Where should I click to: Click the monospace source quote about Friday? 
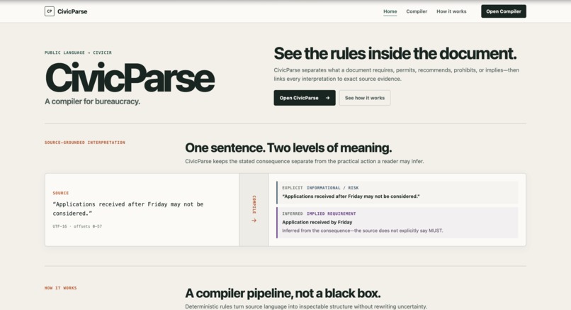tap(128, 209)
